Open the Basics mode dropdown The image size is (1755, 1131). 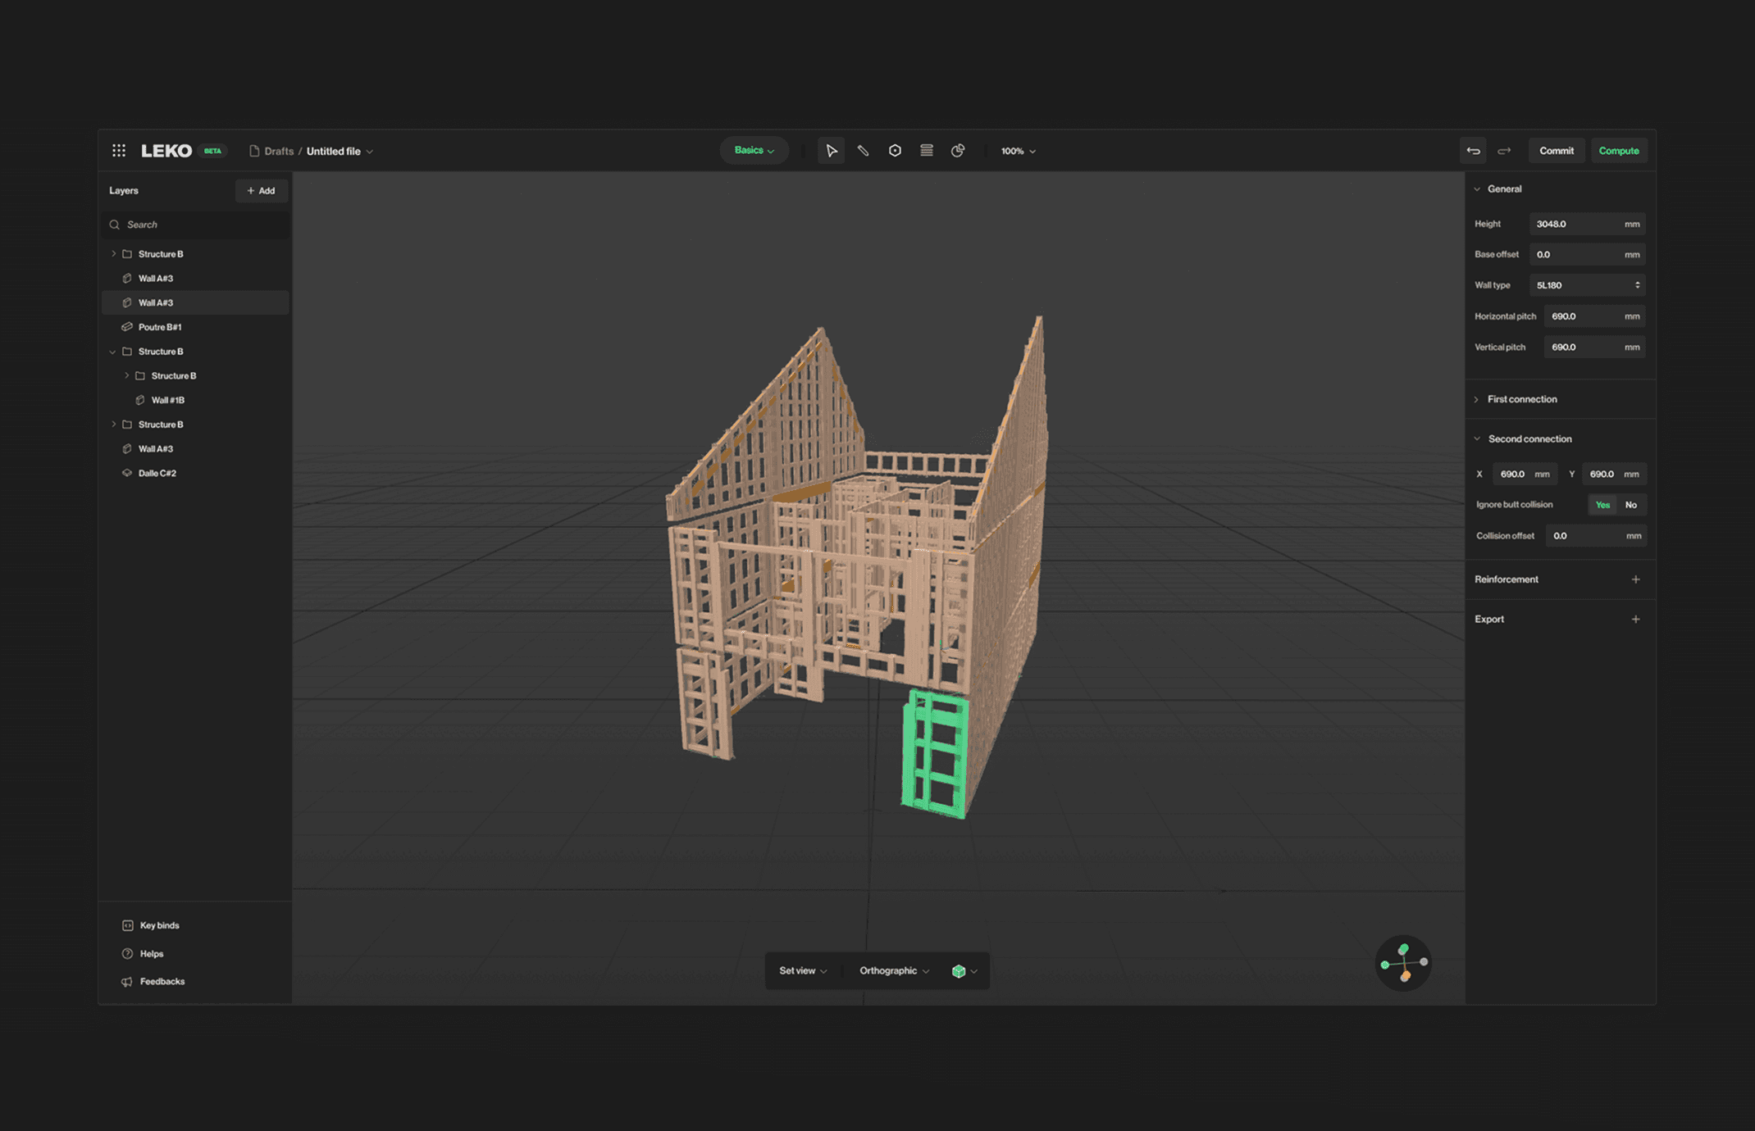click(754, 151)
